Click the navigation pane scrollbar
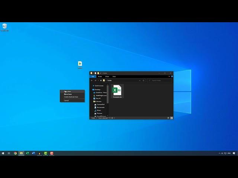Image resolution: width=238 pixels, height=178 pixels. pos(107,94)
